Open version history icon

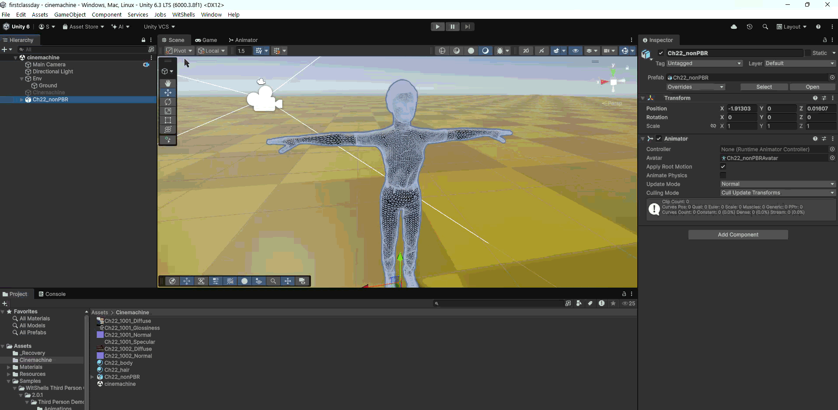point(750,27)
